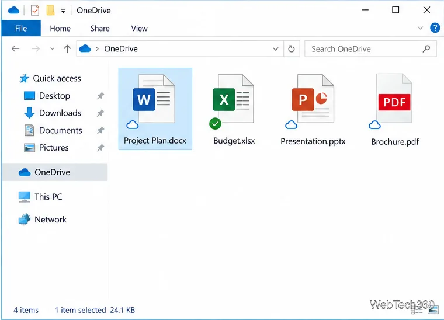
Task: Select Network in the sidebar
Action: (43, 220)
